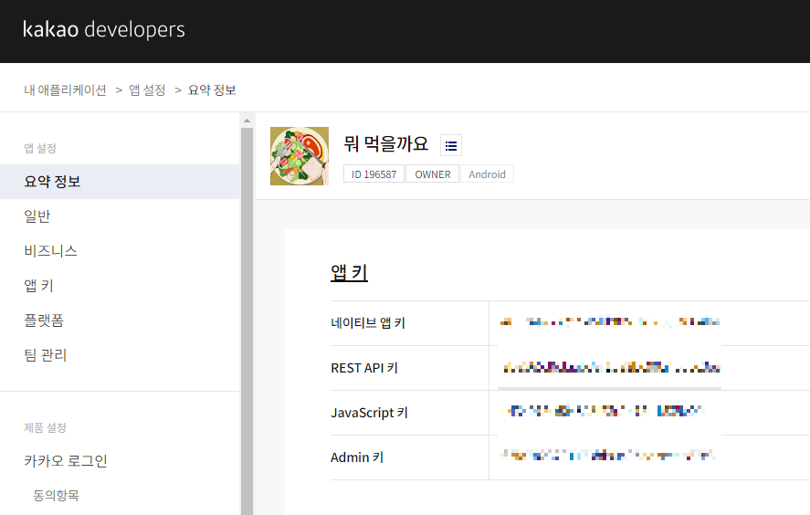Screen dimensions: 810x515
Task: Select 요약 정보 in sidebar
Action: (120, 182)
